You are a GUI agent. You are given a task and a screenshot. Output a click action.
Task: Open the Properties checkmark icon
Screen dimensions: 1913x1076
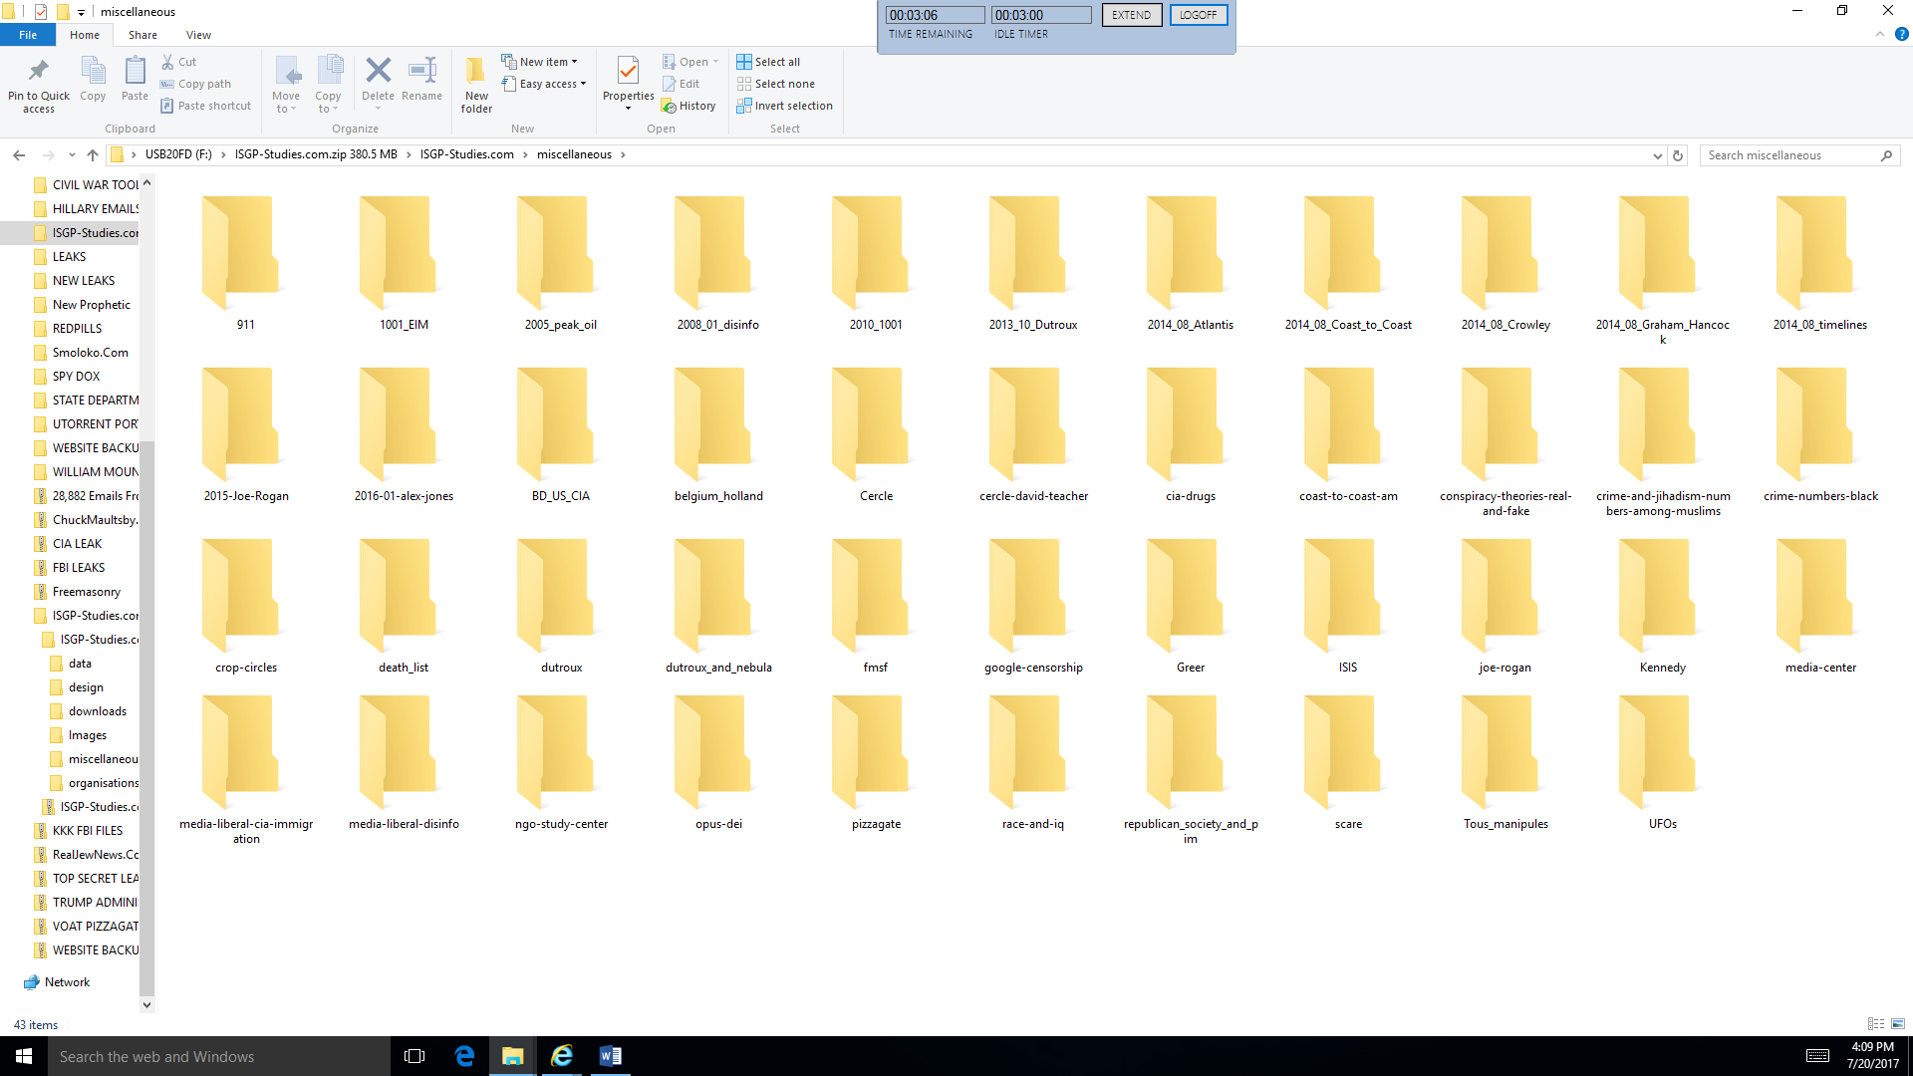click(628, 72)
